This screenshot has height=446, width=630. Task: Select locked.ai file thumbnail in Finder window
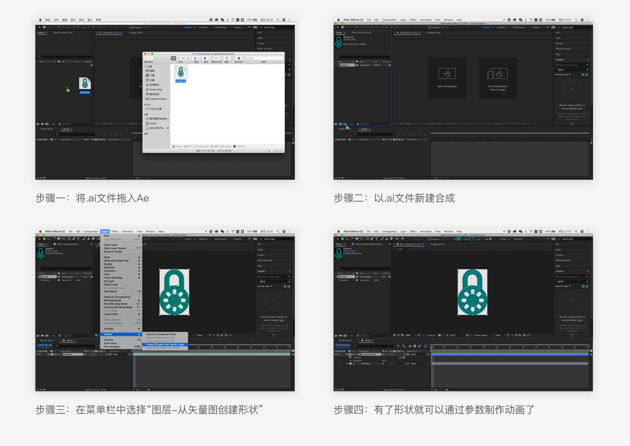click(x=181, y=72)
